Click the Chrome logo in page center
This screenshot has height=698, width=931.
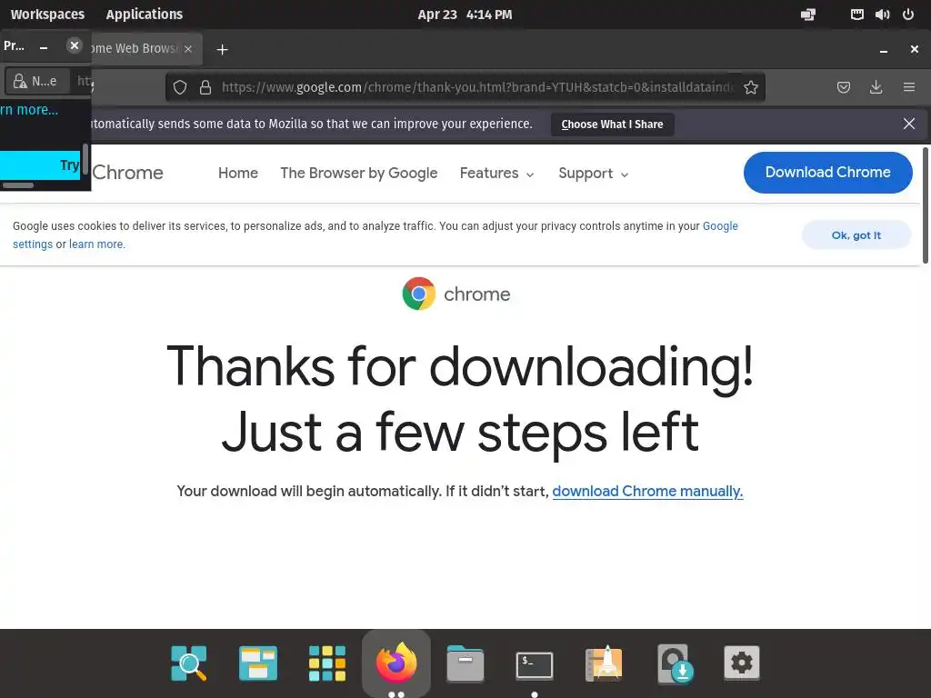pos(418,294)
